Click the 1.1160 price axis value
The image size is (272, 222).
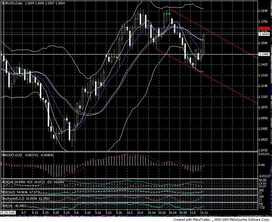click(x=263, y=97)
